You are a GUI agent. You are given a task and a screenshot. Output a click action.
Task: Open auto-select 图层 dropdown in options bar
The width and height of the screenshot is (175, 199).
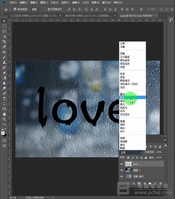click(x=36, y=9)
